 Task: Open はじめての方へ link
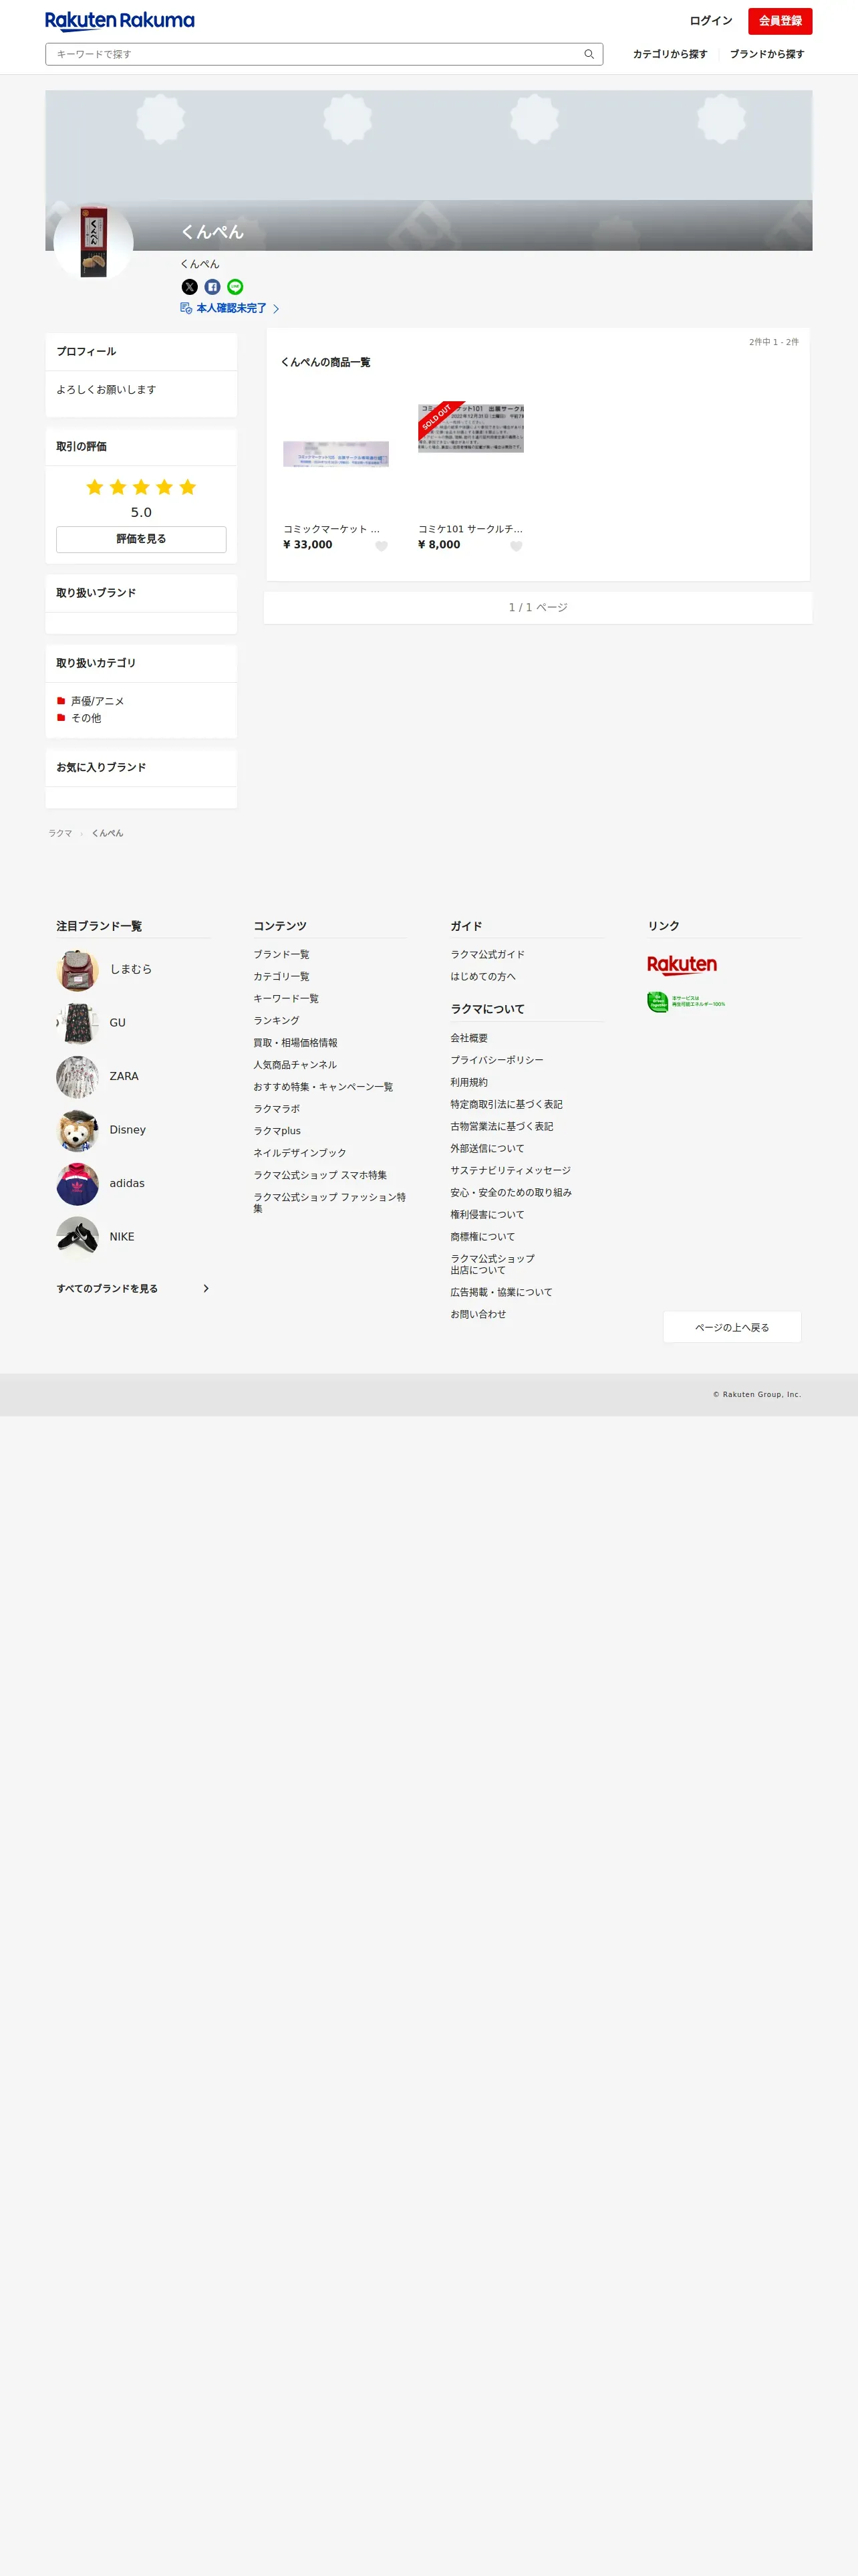(x=482, y=976)
